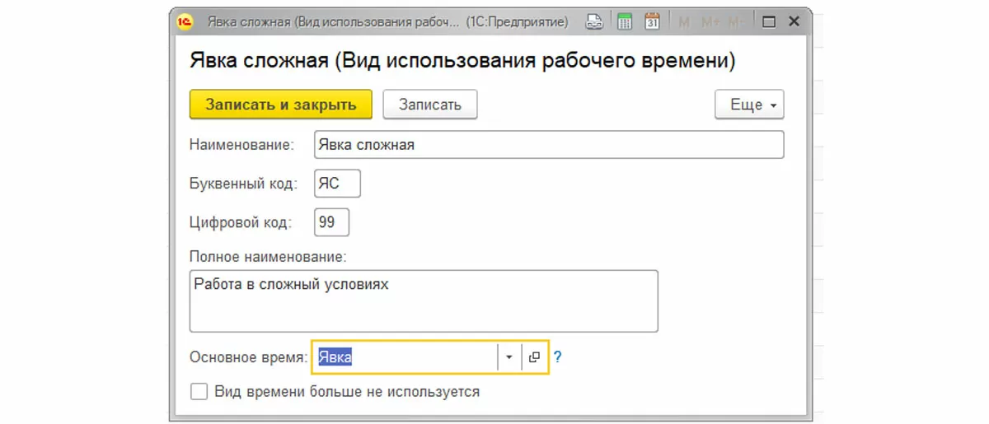This screenshot has height=424, width=989.
Task: Expand the Основное время dropdown list
Action: [x=509, y=357]
